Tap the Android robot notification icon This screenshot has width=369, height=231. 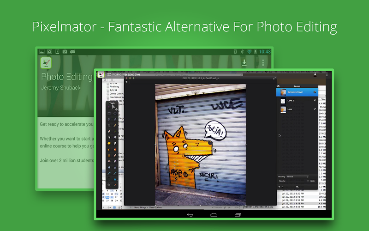tap(72, 51)
